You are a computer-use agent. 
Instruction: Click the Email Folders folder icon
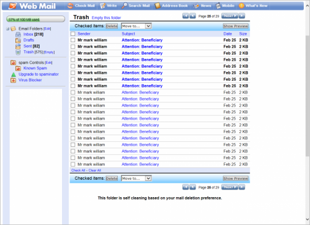click(14, 29)
